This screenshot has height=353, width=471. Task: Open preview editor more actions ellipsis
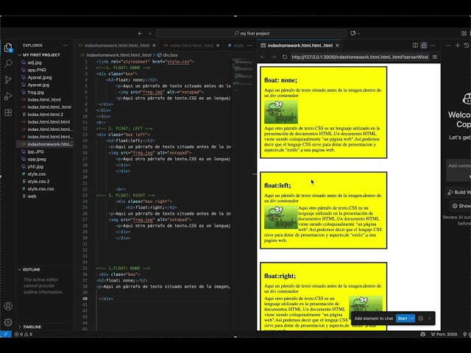pos(433,46)
